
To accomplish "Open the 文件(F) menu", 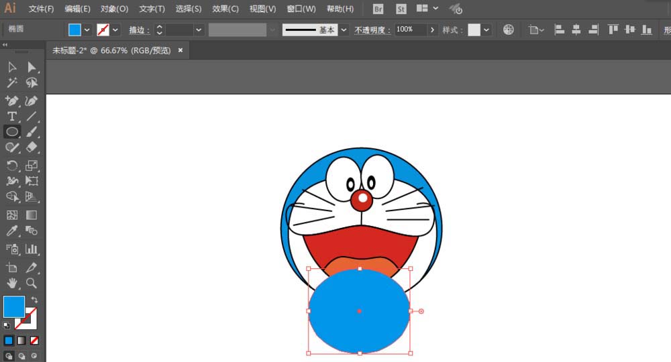I will [41, 9].
